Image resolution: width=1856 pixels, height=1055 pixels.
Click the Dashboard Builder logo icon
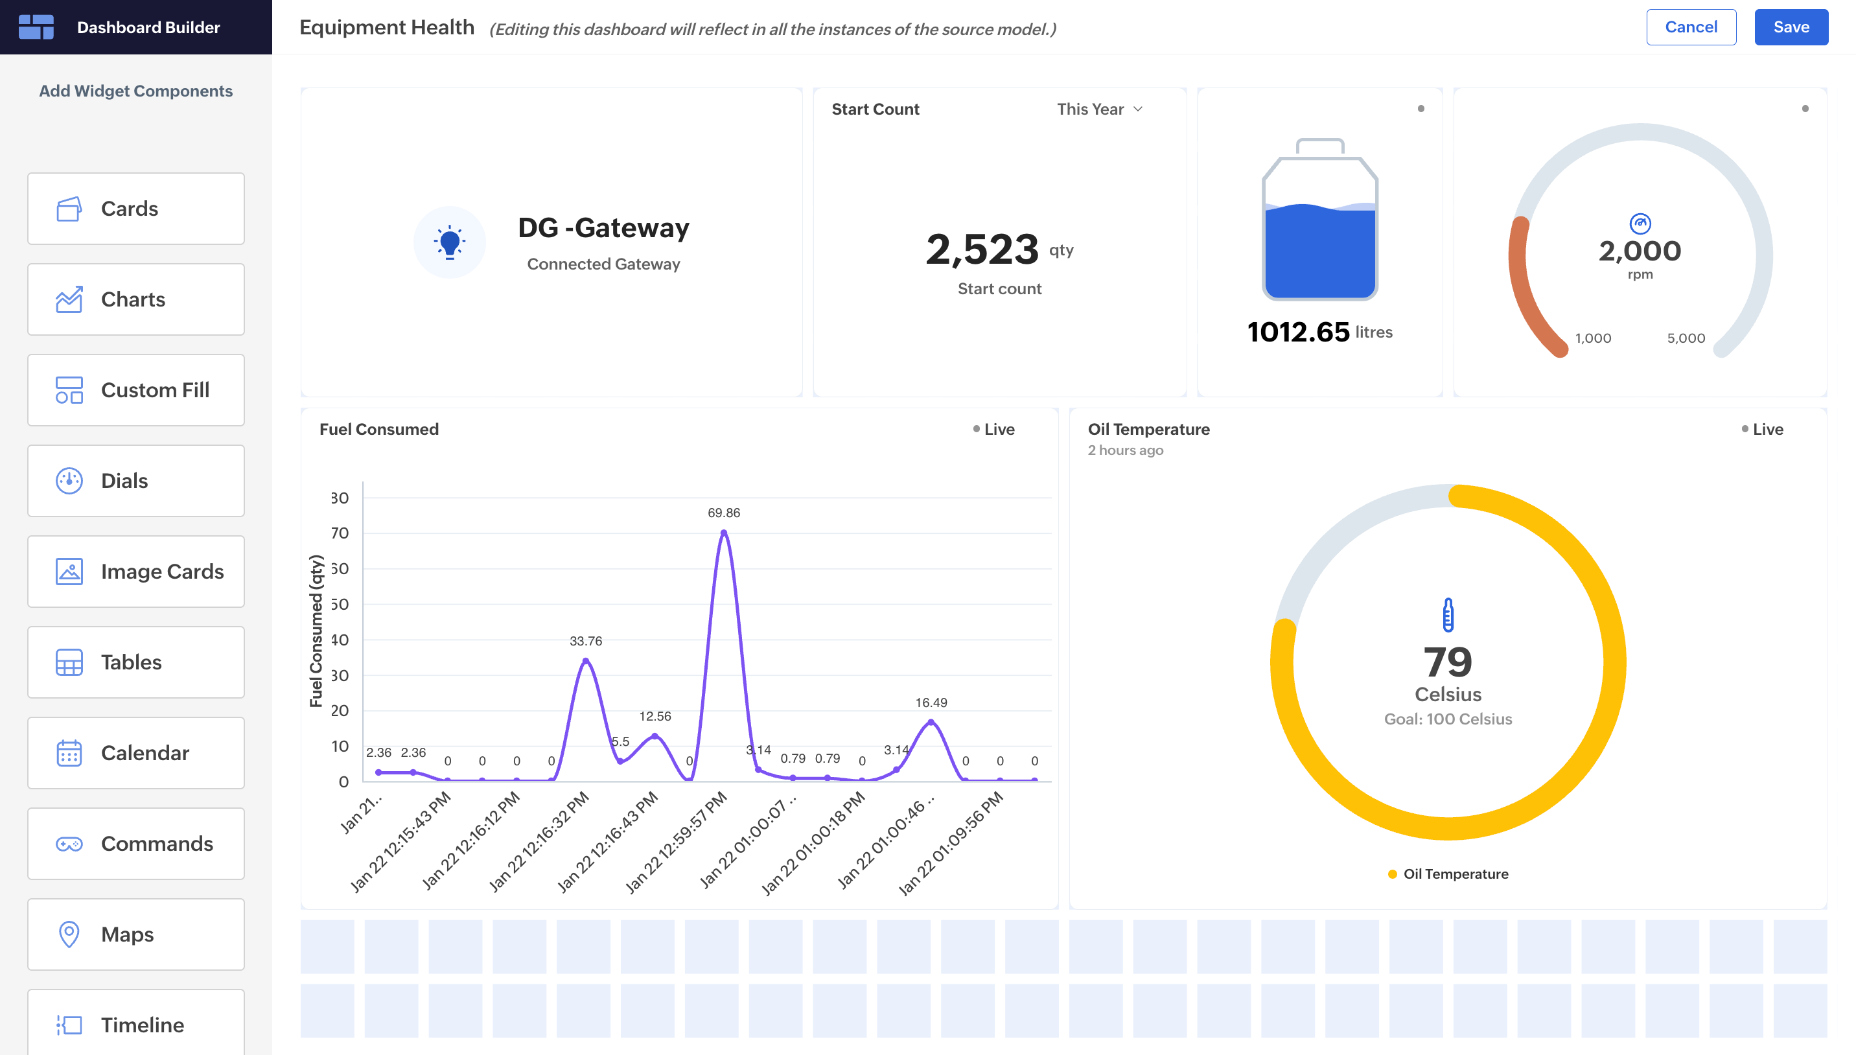pos(36,27)
